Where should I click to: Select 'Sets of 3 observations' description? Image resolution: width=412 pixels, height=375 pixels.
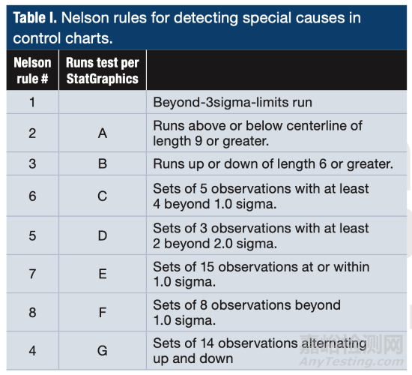coord(261,235)
